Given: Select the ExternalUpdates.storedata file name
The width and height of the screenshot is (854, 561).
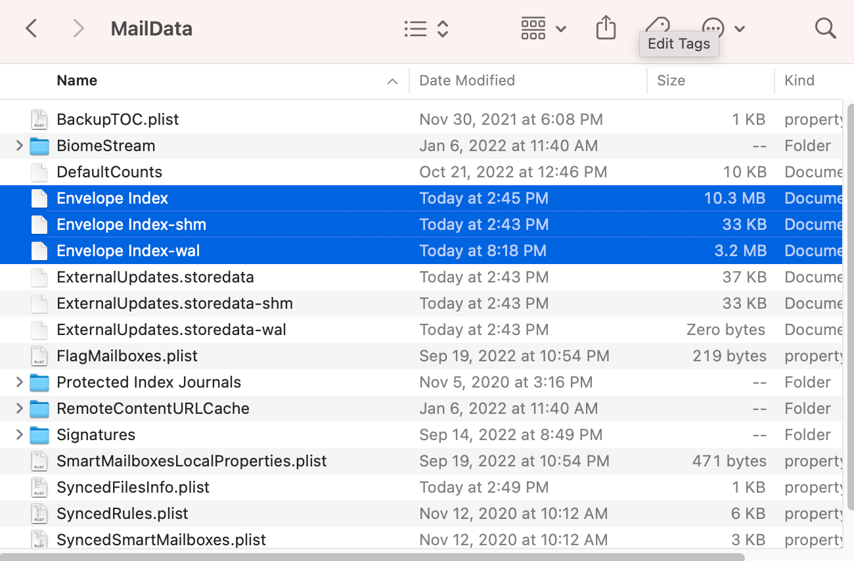Looking at the screenshot, I should pyautogui.click(x=155, y=277).
